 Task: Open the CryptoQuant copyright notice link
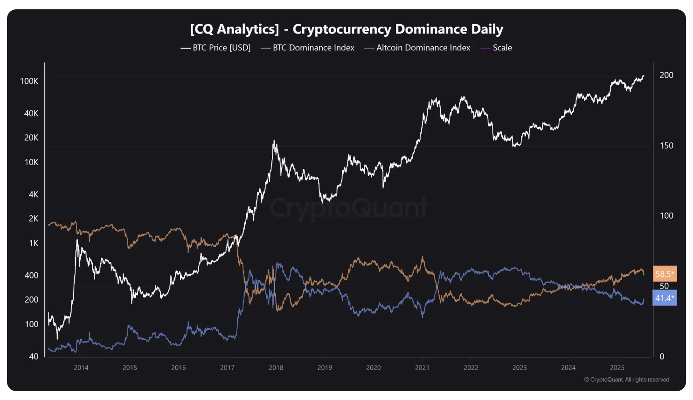(x=626, y=379)
